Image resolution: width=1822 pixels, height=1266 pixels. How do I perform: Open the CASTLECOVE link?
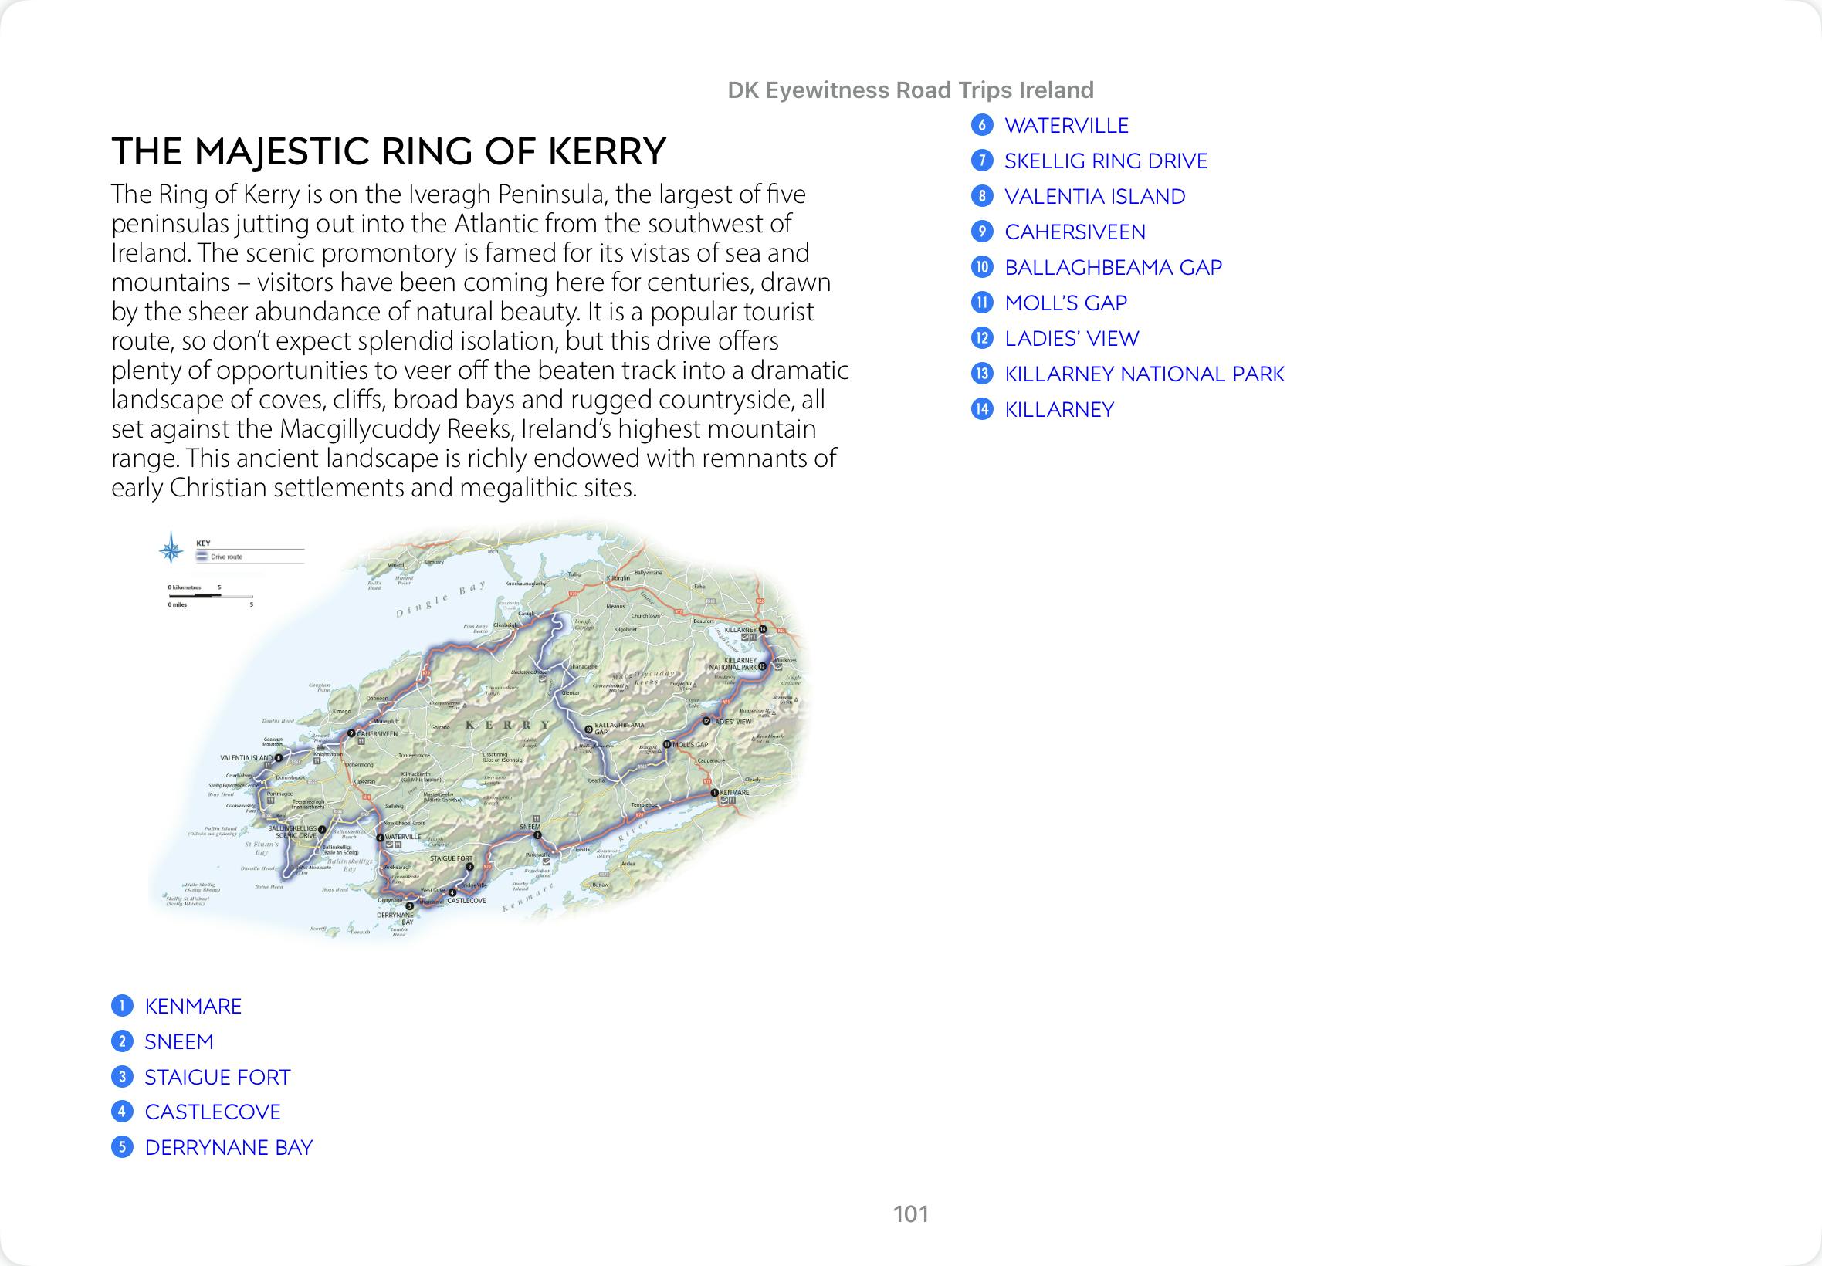click(212, 1112)
